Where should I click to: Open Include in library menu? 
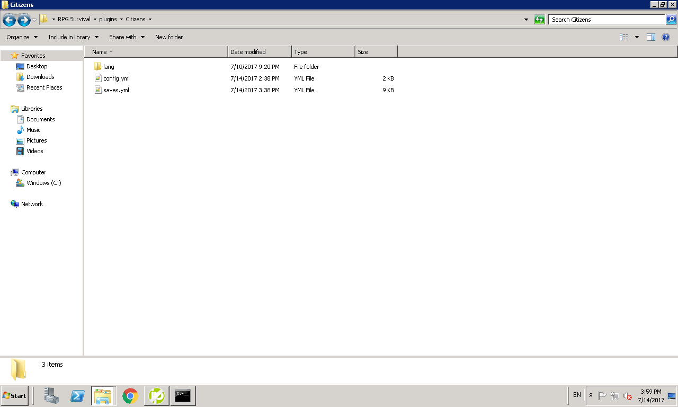click(x=74, y=37)
